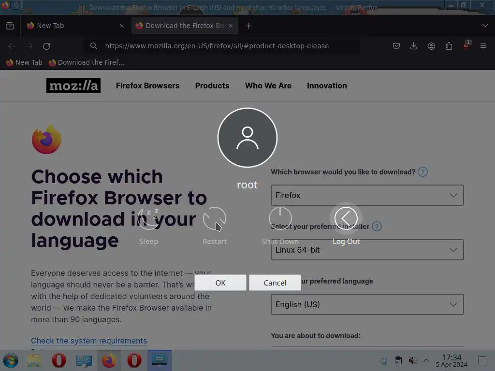Open a new browser tab with plus
Image resolution: width=495 pixels, height=371 pixels.
tap(249, 26)
